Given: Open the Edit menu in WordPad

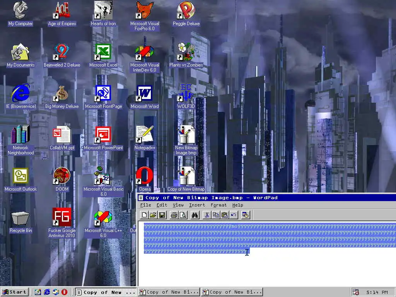Looking at the screenshot, I should [x=162, y=205].
